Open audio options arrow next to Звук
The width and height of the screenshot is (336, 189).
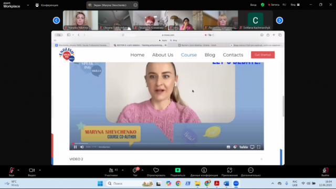click(18, 170)
